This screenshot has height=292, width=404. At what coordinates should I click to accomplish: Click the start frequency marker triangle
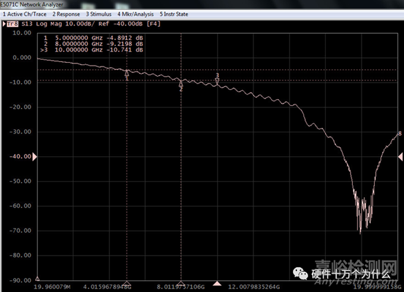[38, 278]
